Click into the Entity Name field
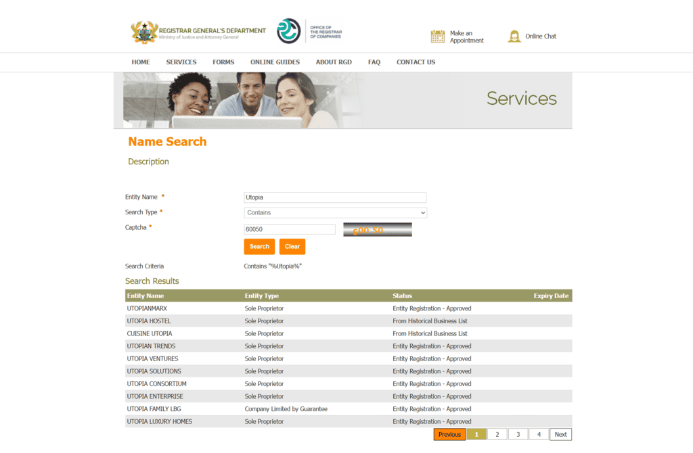 (335, 197)
